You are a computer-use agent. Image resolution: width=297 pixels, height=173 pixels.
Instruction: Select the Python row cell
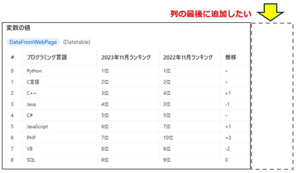click(x=34, y=71)
